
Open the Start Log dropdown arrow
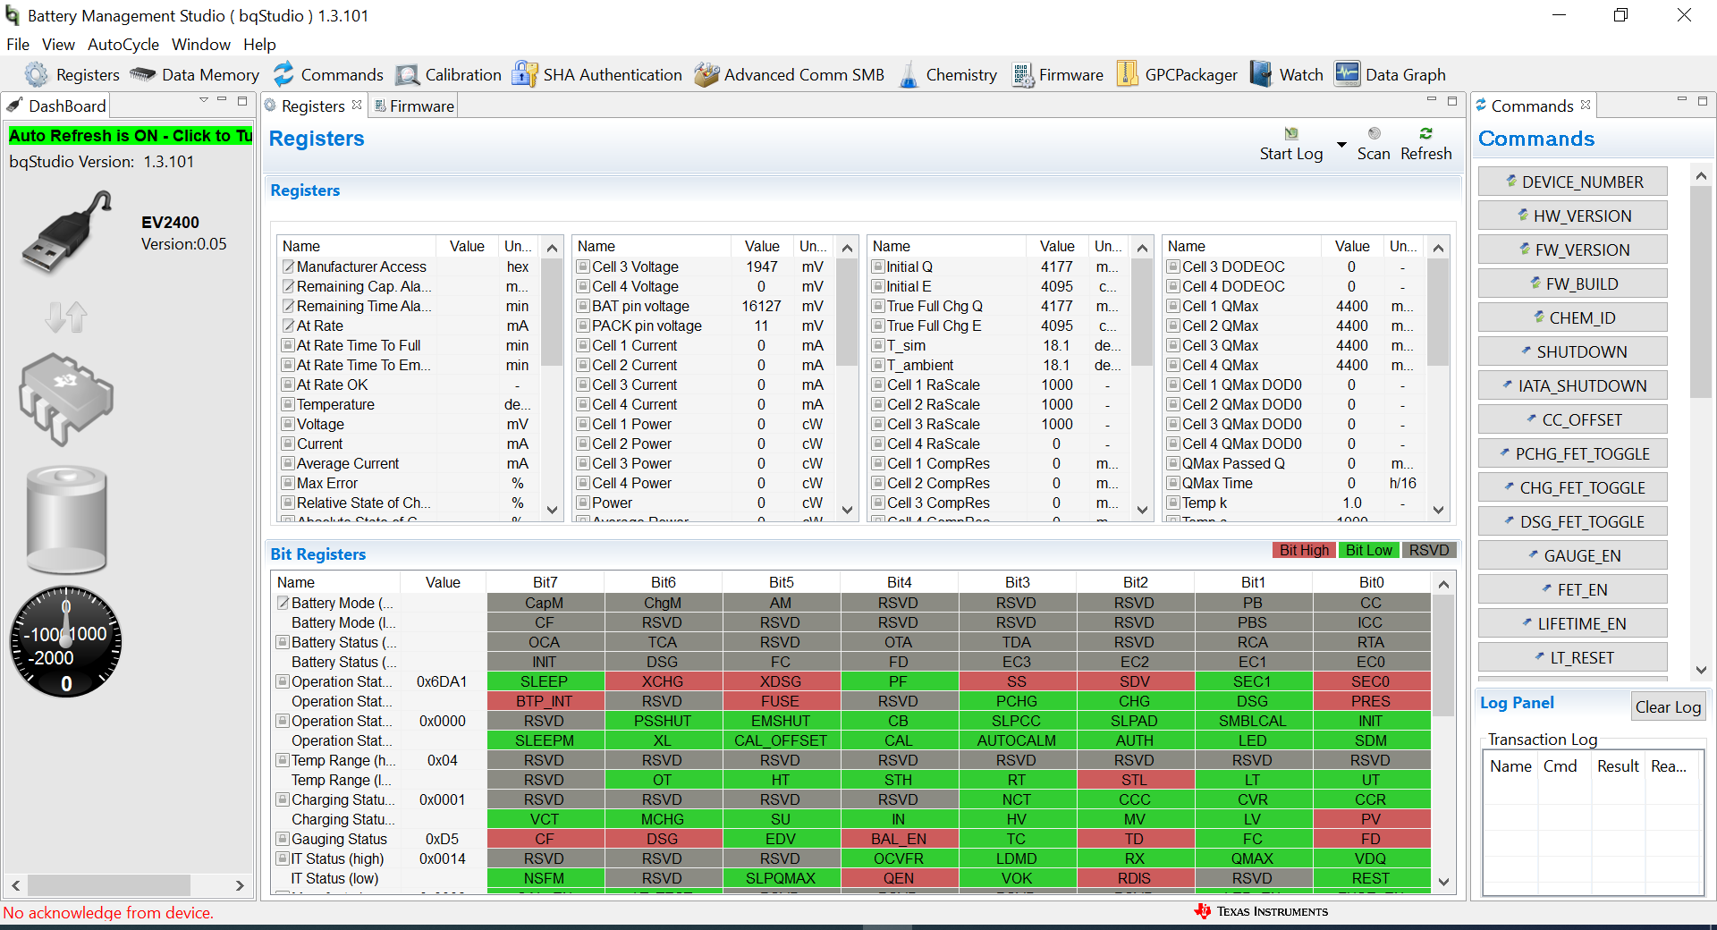1341,145
